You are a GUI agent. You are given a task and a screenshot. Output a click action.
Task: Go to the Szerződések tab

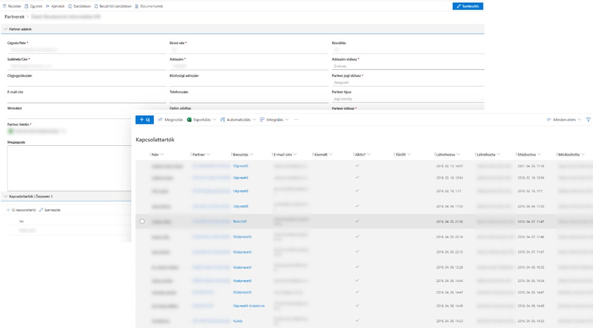[80, 6]
